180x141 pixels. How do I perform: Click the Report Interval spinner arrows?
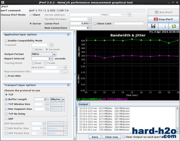coord(52,59)
